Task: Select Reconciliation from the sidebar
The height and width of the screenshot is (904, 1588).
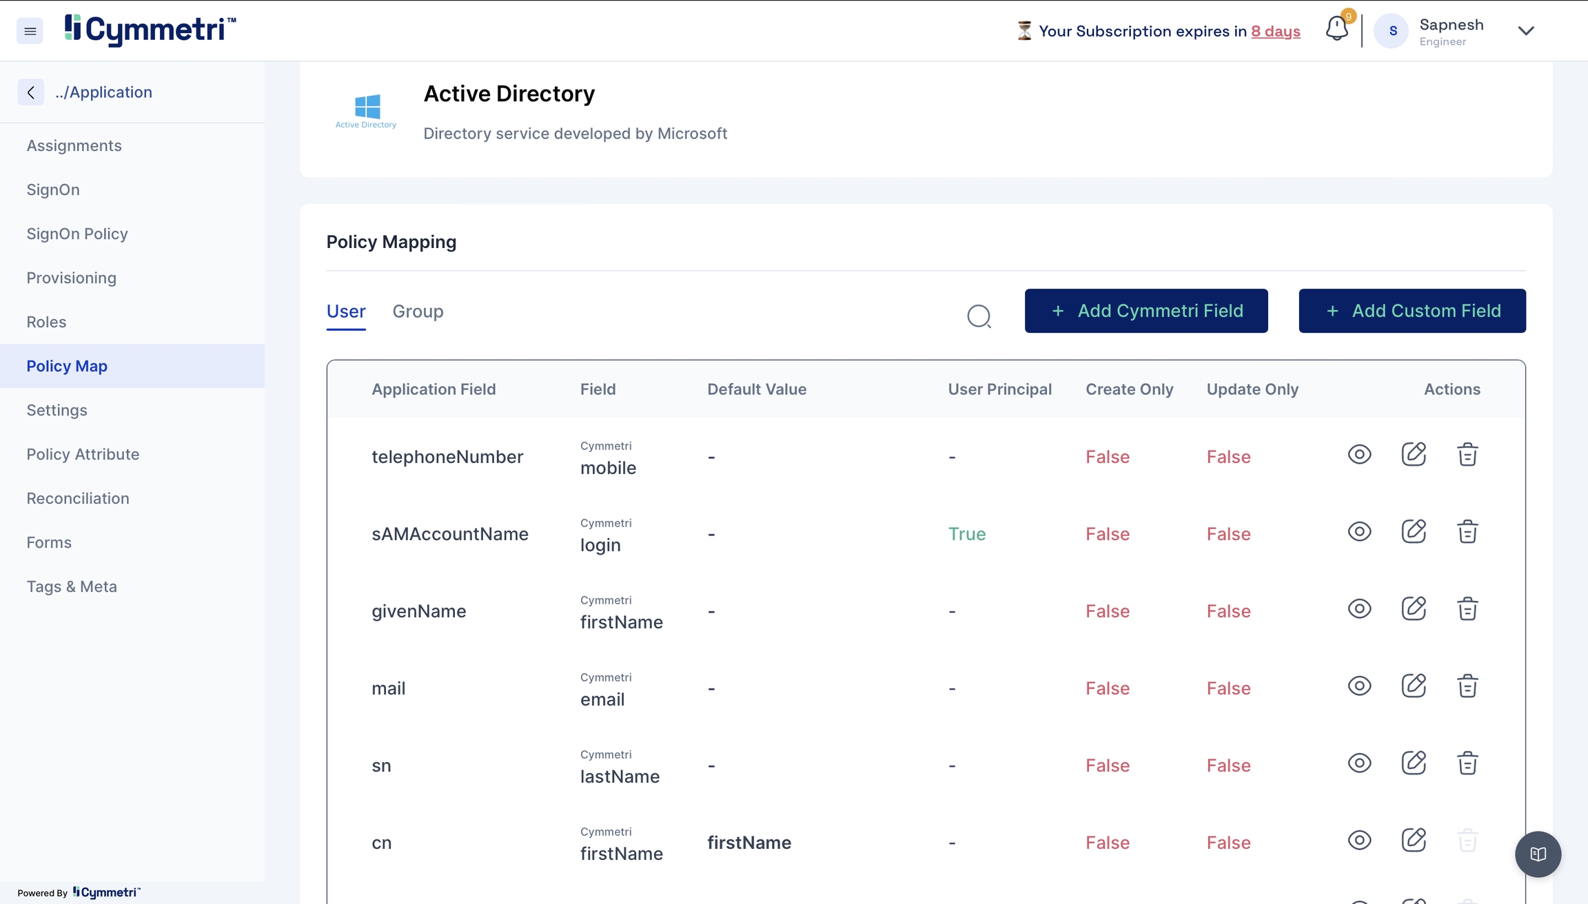Action: (x=78, y=498)
